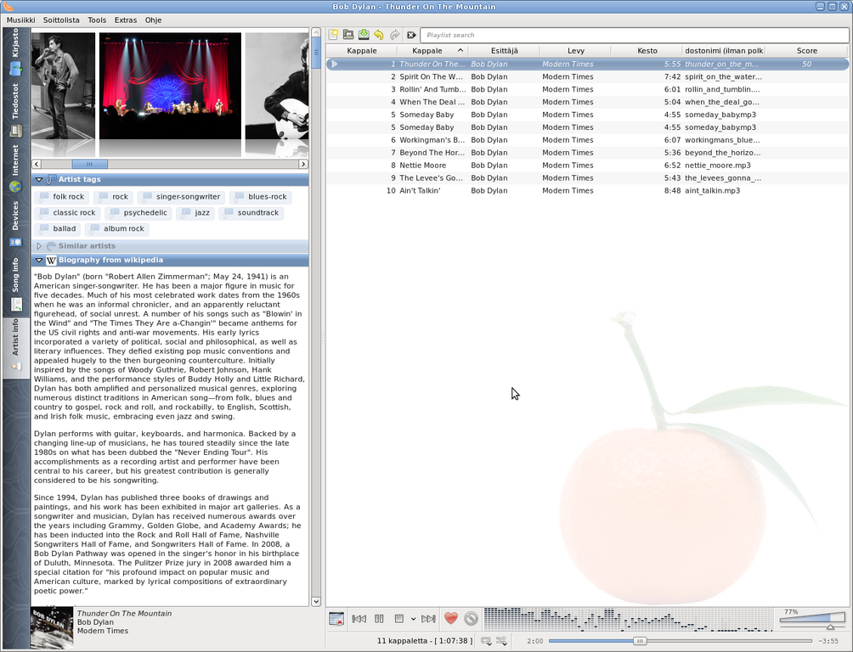This screenshot has width=853, height=652.
Task: Skip to the next track
Action: 428,619
